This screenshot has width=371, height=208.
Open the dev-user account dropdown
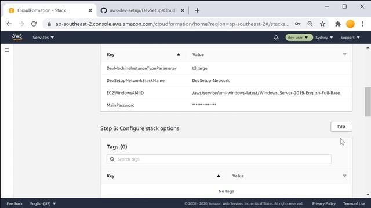(299, 38)
